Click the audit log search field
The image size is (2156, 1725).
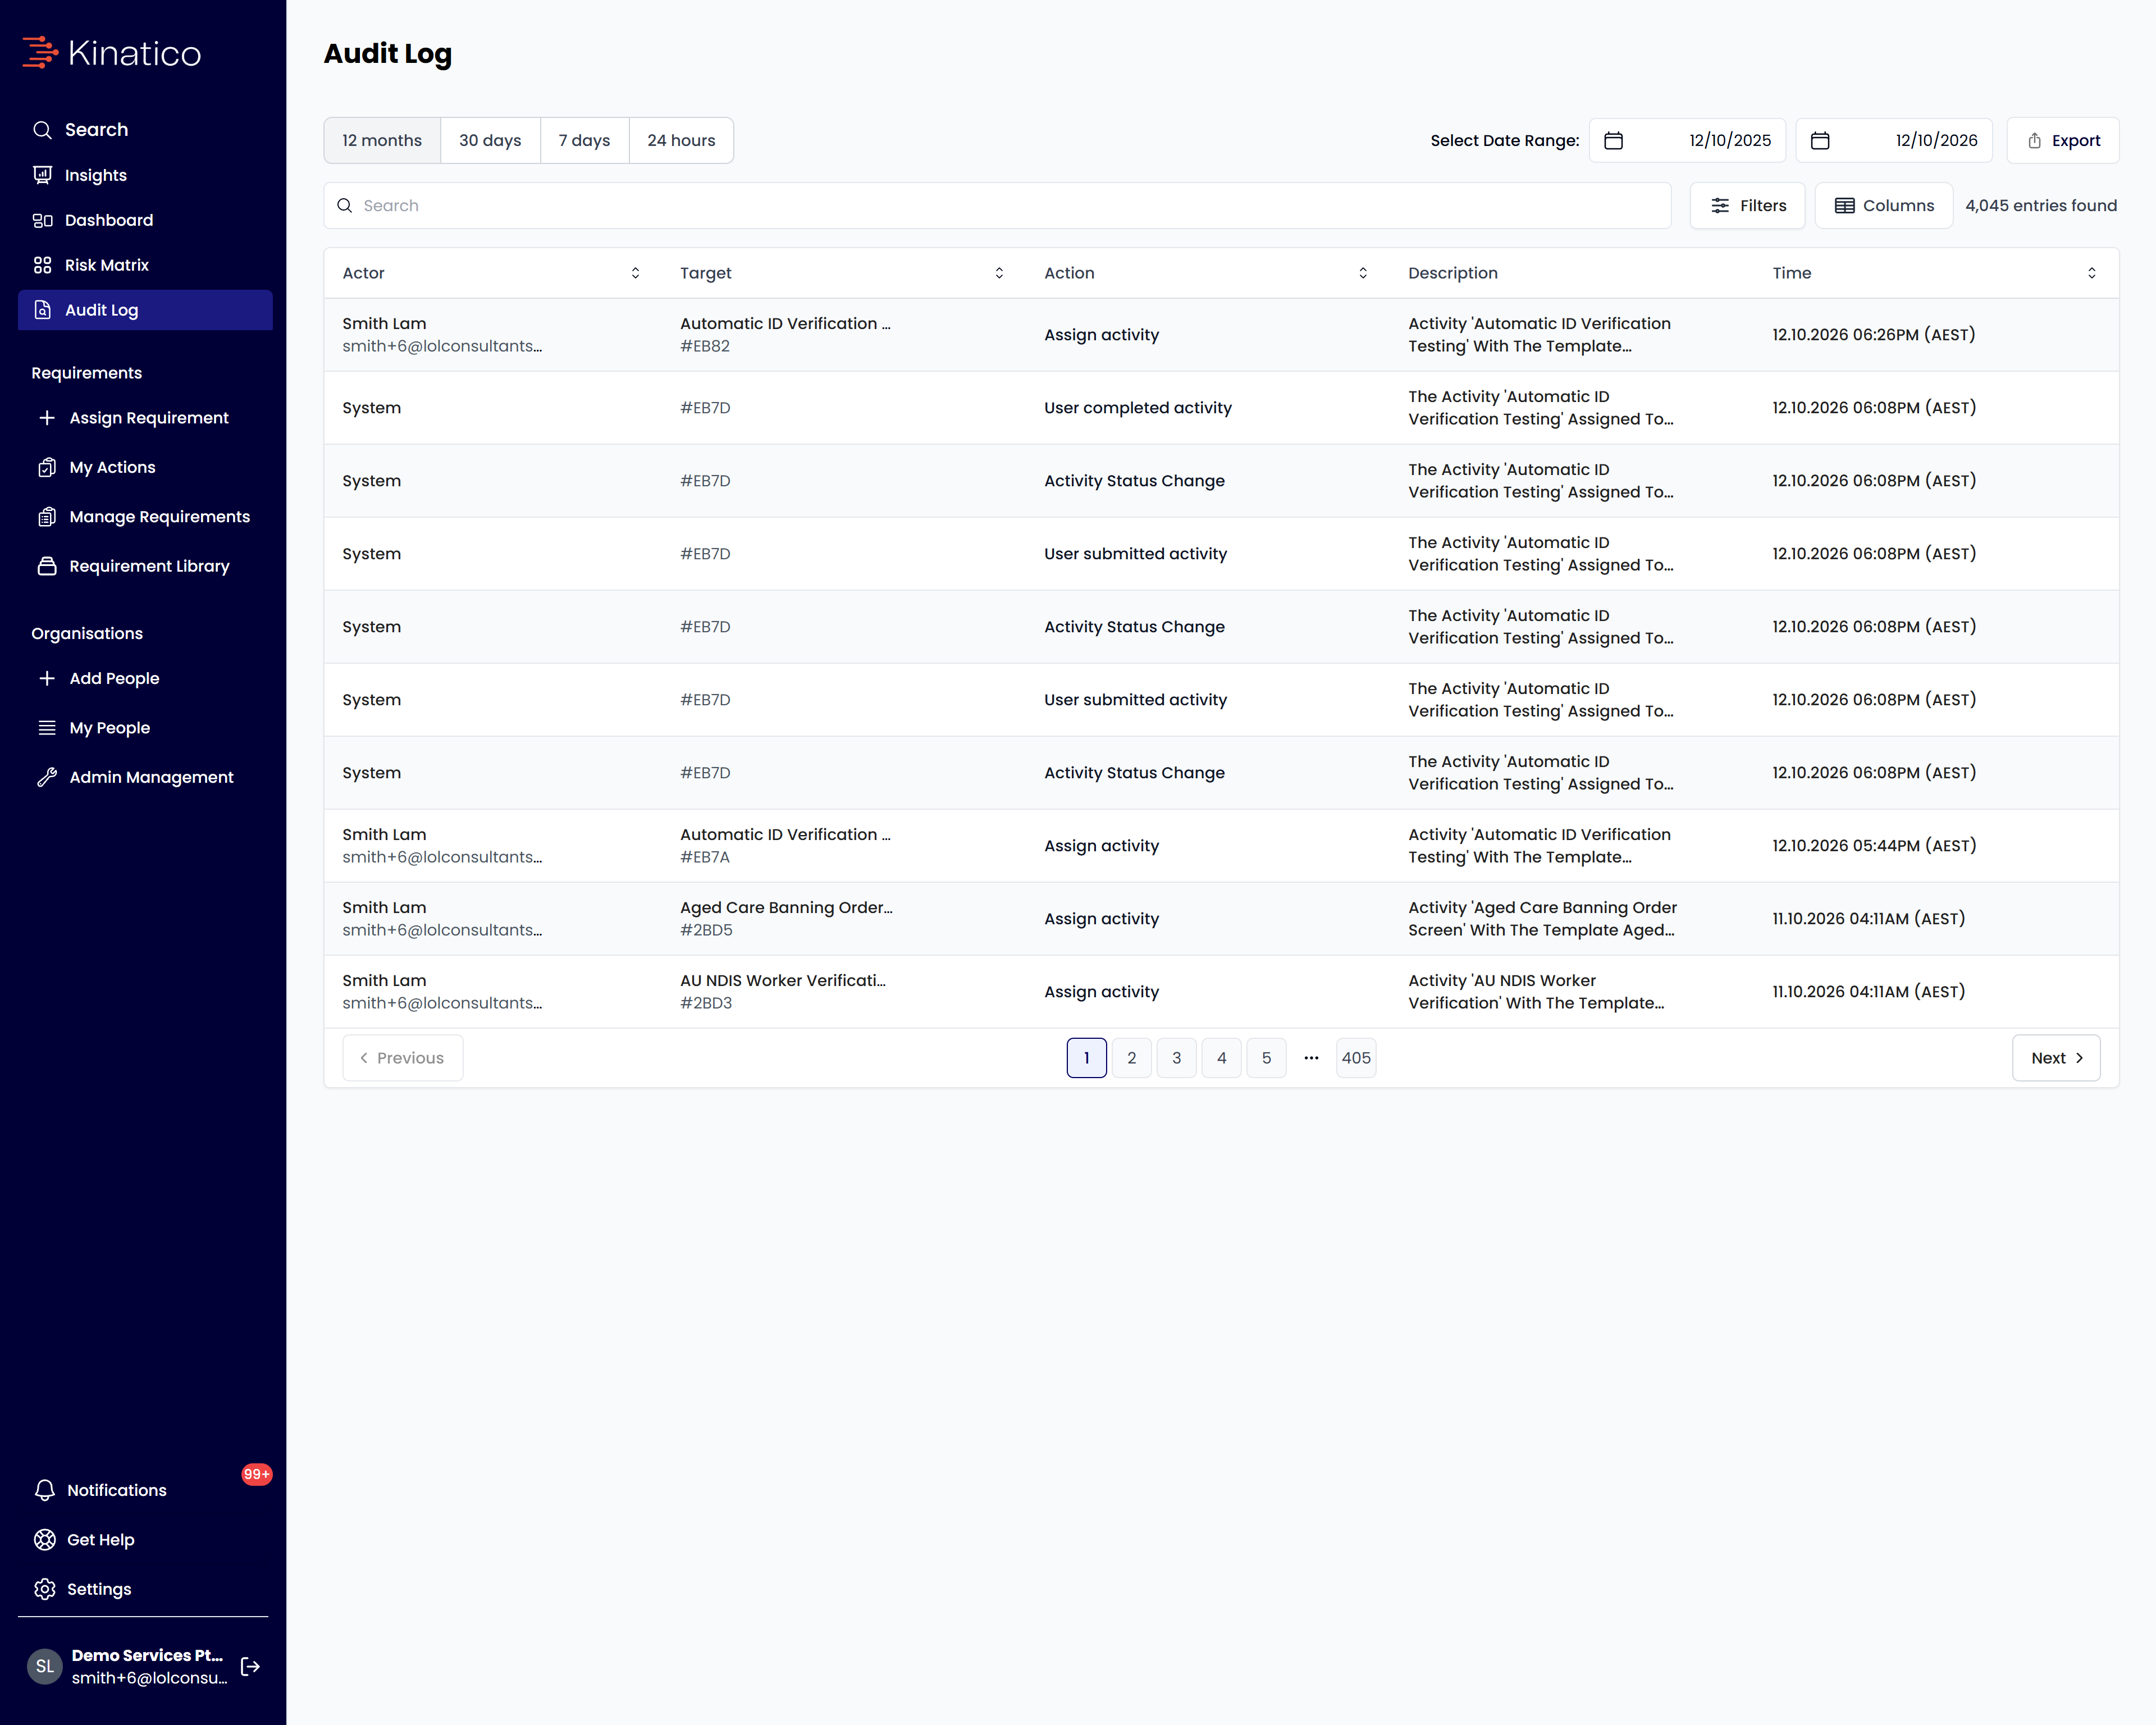click(997, 206)
